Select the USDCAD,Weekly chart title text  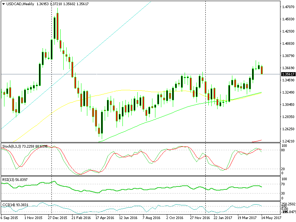20,4
